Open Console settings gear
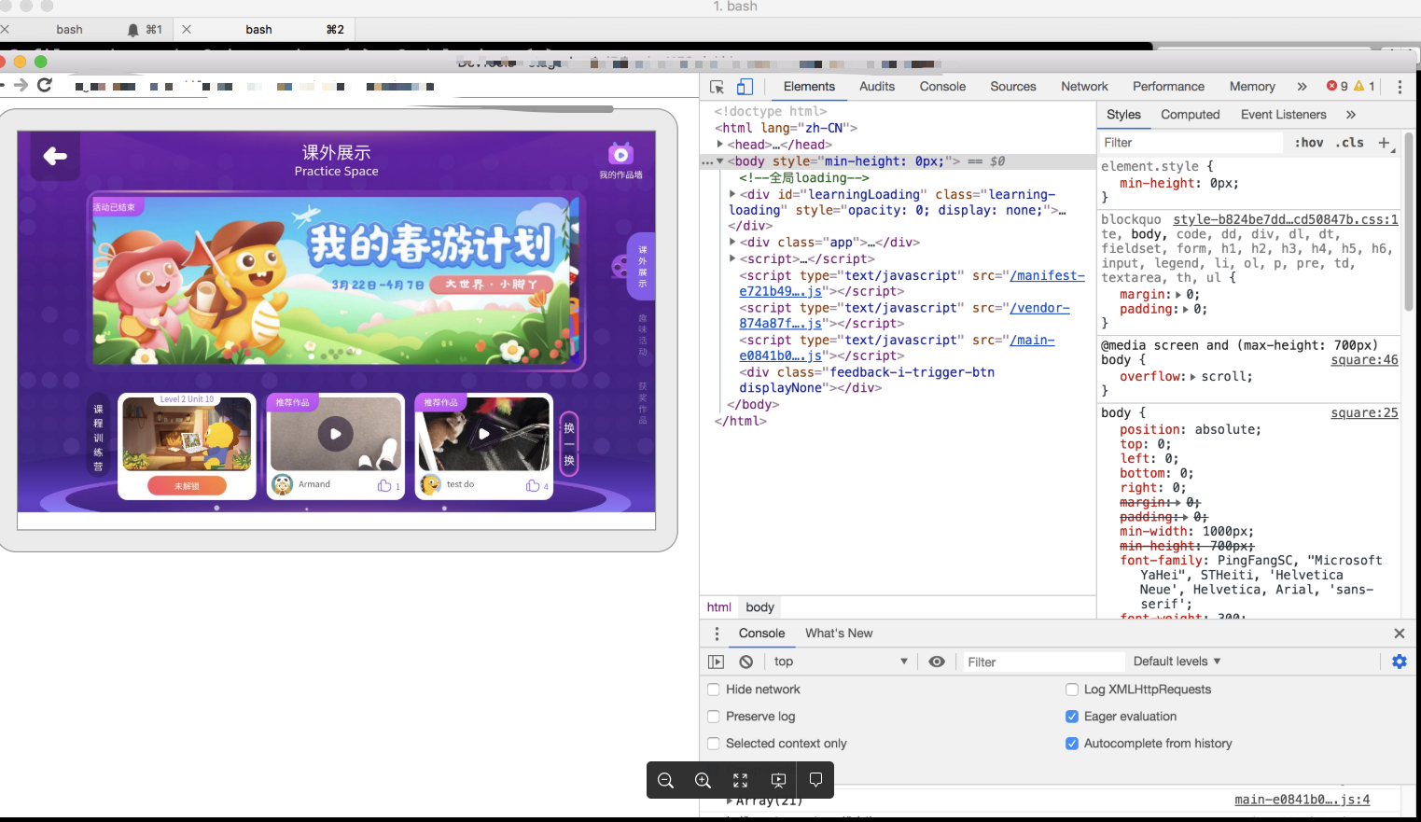Viewport: 1421px width, 822px height. (1400, 662)
